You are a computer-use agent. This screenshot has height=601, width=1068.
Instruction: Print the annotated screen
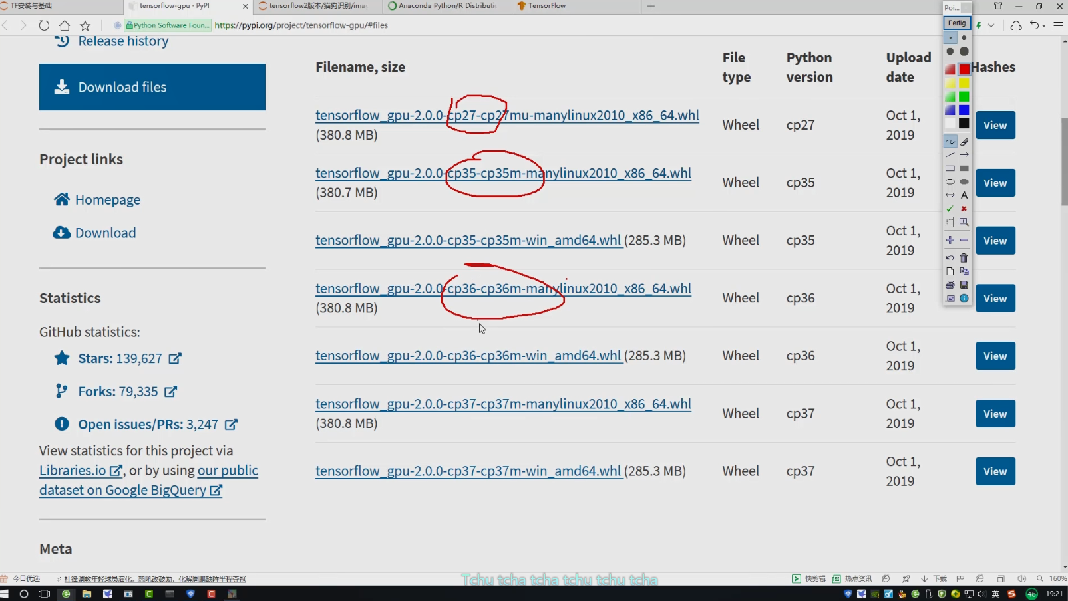(950, 285)
